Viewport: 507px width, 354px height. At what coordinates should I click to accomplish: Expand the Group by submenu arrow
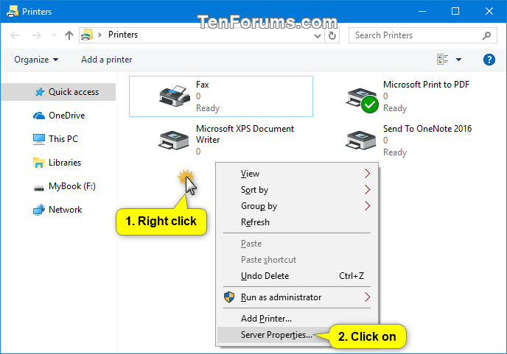[367, 206]
